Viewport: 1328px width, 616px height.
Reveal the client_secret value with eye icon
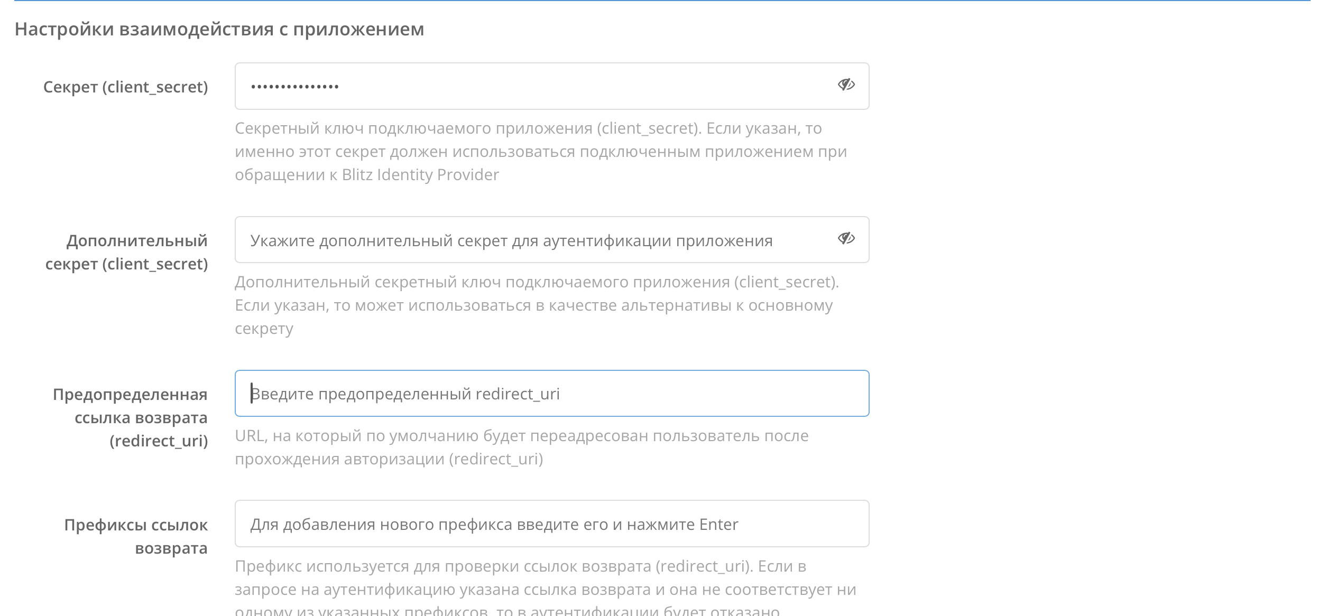846,85
